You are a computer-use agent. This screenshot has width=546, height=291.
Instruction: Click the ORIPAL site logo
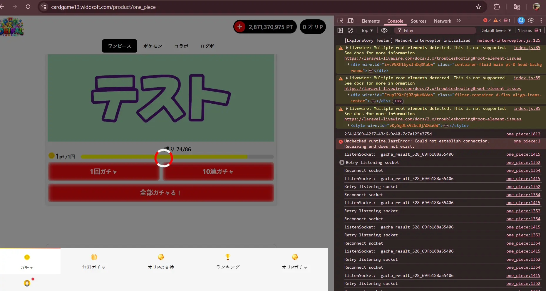point(12,27)
